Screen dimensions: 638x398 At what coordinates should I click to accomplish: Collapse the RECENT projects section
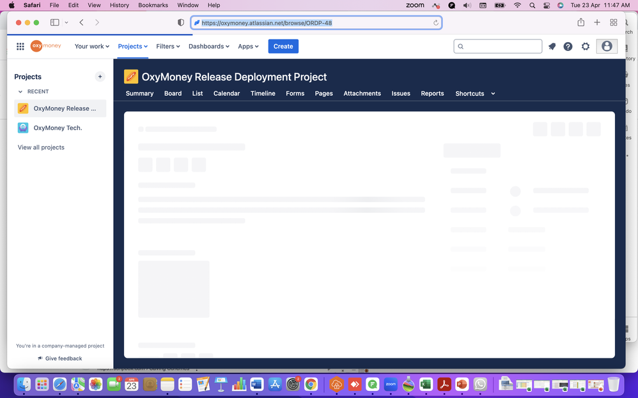pyautogui.click(x=20, y=91)
